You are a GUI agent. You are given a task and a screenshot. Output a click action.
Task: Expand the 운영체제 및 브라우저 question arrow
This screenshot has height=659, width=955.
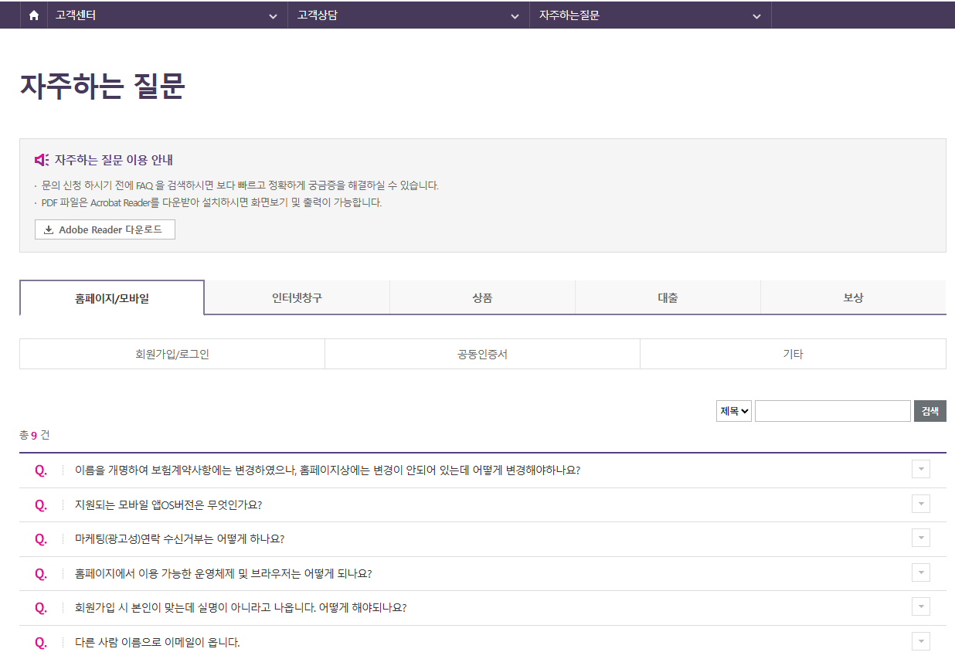pos(921,572)
